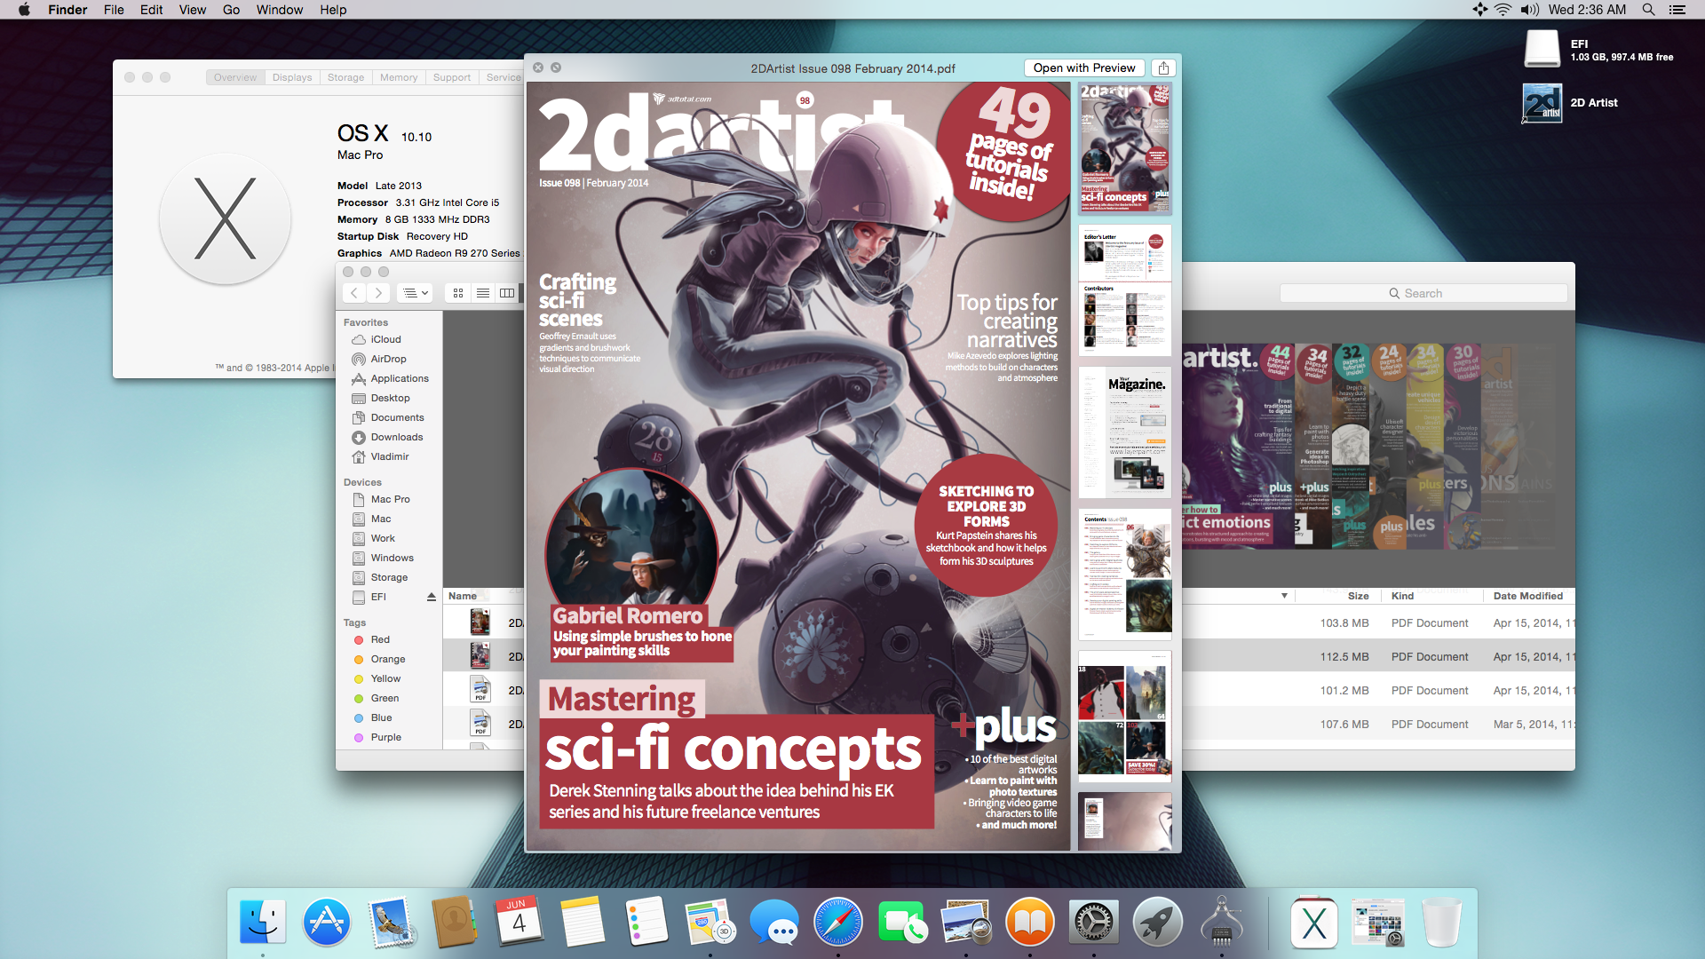Click the Share button in Quick Look
Image resolution: width=1705 pixels, height=959 pixels.
pos(1163,68)
